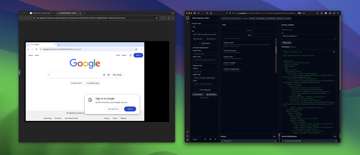
Task: Click the tools list scrollbar
Action: 276,50
